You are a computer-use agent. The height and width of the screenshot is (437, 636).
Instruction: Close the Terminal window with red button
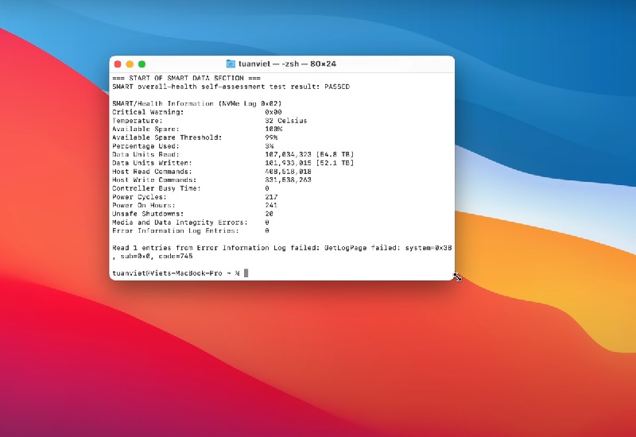118,64
